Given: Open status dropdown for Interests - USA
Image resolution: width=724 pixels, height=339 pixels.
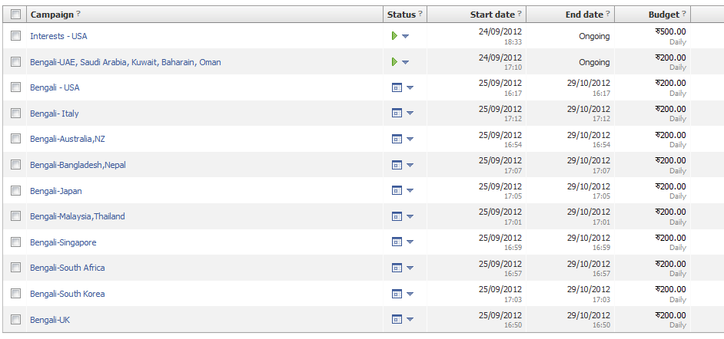Looking at the screenshot, I should (406, 37).
